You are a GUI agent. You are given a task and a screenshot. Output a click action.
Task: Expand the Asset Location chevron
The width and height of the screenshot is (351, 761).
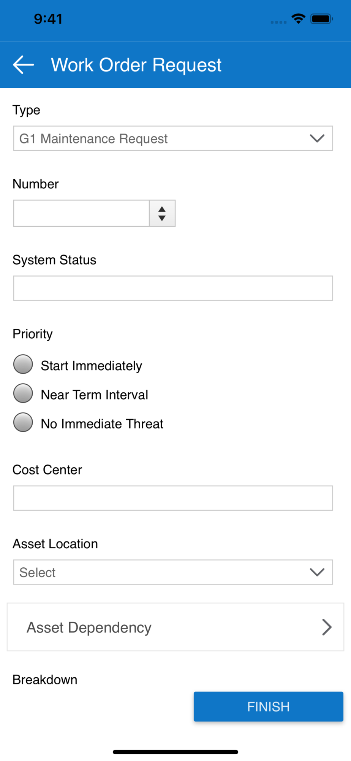tap(317, 572)
